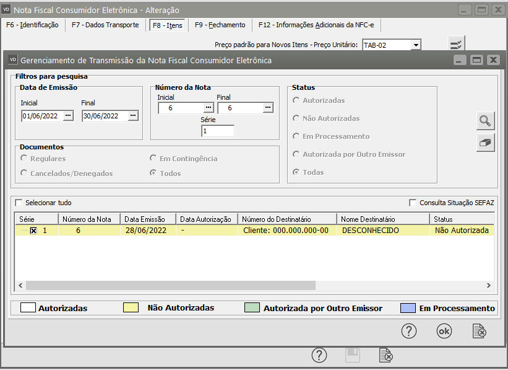508x370 pixels.
Task: Click the Nome Destinatário column header
Action: pyautogui.click(x=382, y=219)
